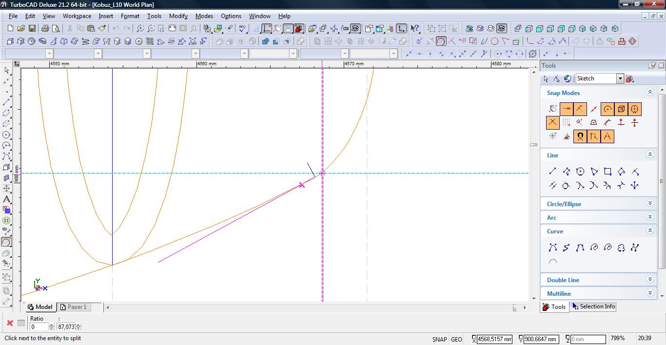Click the X coordinate field in status bar

point(494,339)
